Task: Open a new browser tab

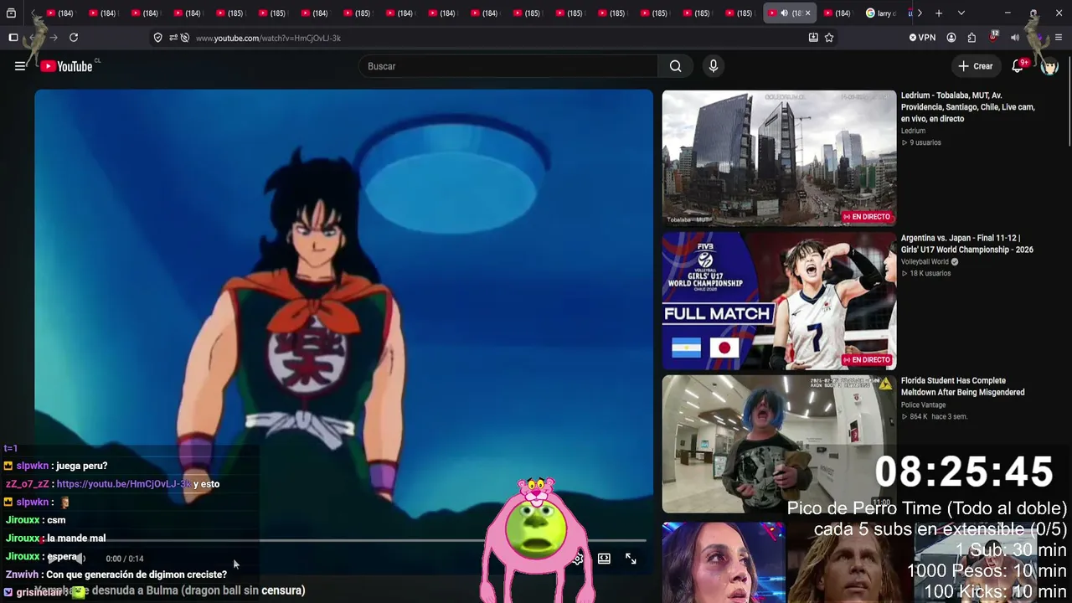Action: tap(939, 13)
